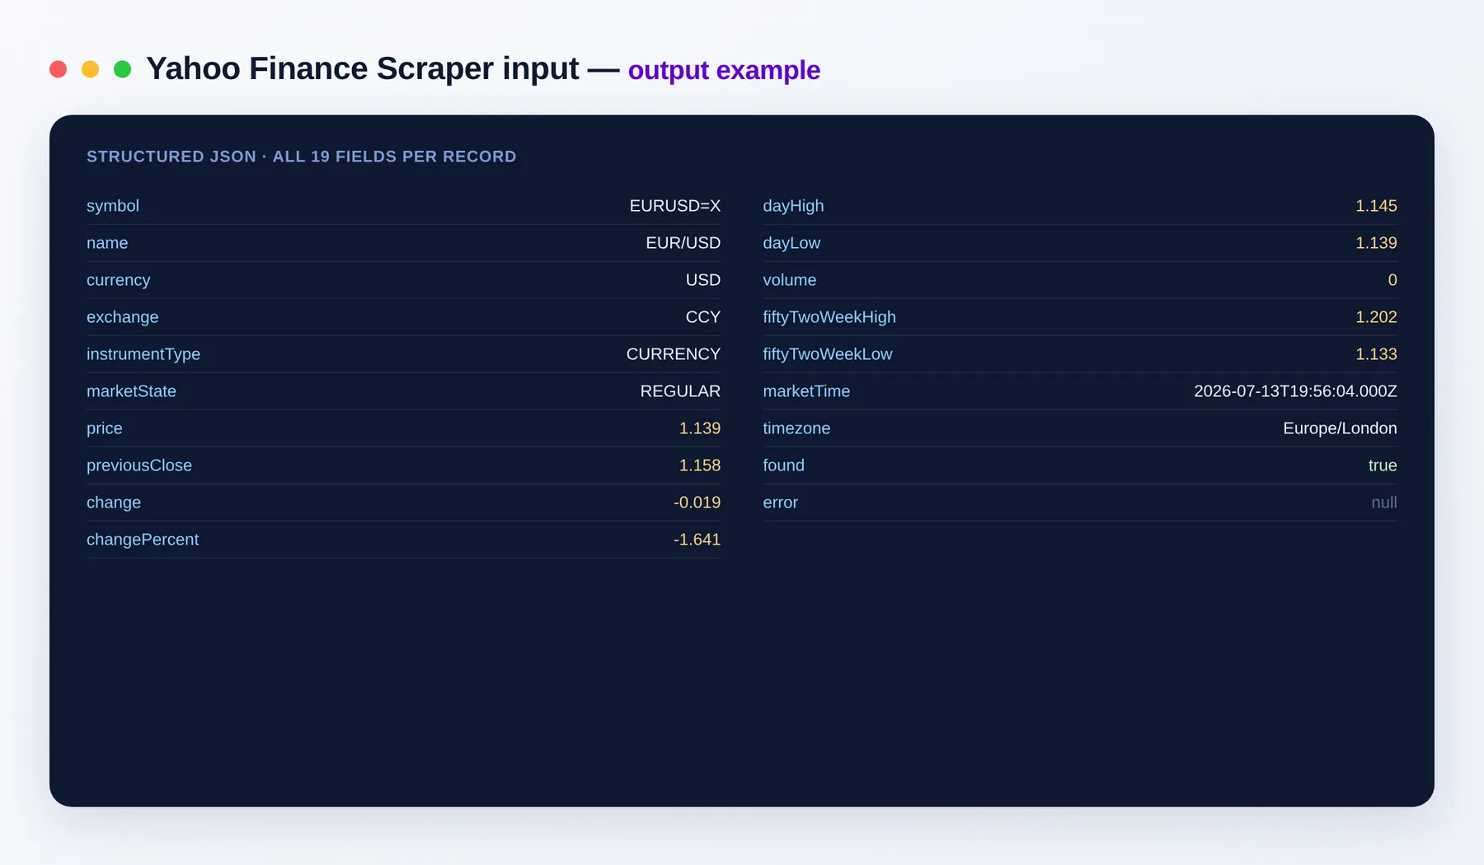
Task: Select the value '1.158'
Action: 700,465
